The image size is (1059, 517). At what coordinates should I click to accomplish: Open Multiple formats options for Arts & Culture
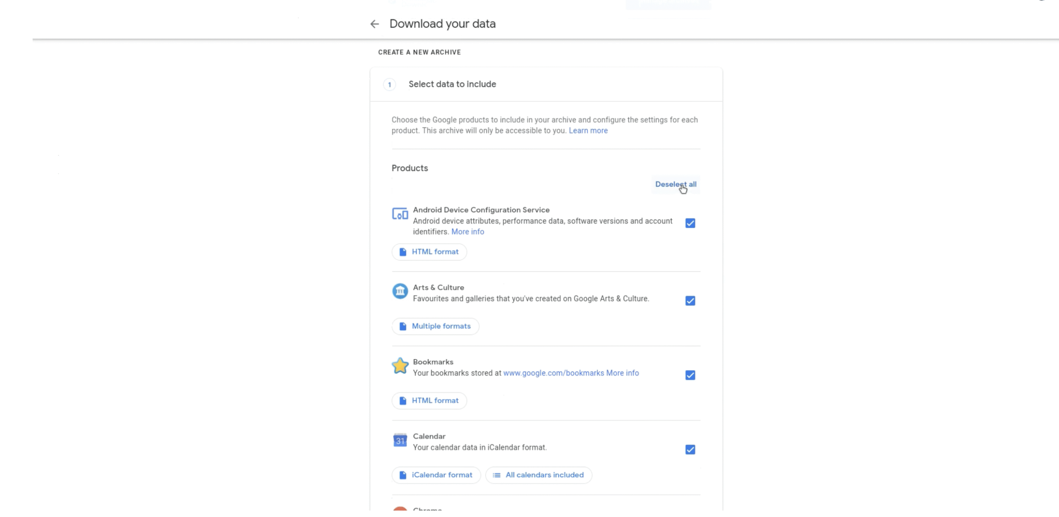(x=435, y=326)
